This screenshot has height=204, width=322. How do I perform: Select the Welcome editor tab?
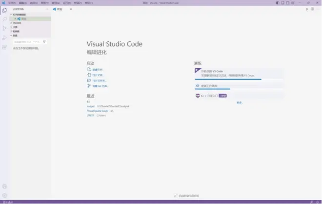click(x=62, y=9)
